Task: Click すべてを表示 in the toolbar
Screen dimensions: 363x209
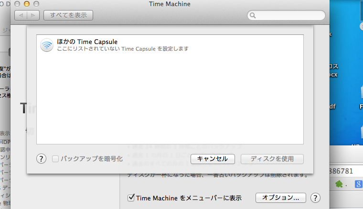Action: (68, 15)
